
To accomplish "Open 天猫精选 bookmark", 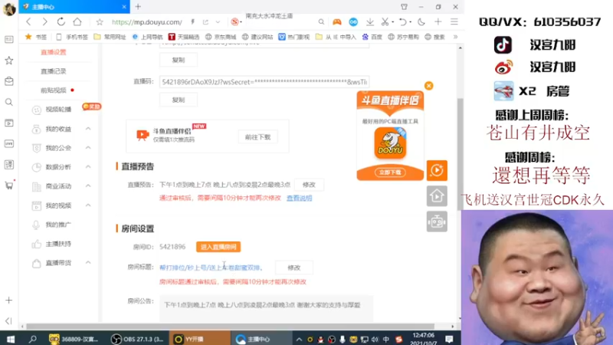I will pyautogui.click(x=184, y=37).
